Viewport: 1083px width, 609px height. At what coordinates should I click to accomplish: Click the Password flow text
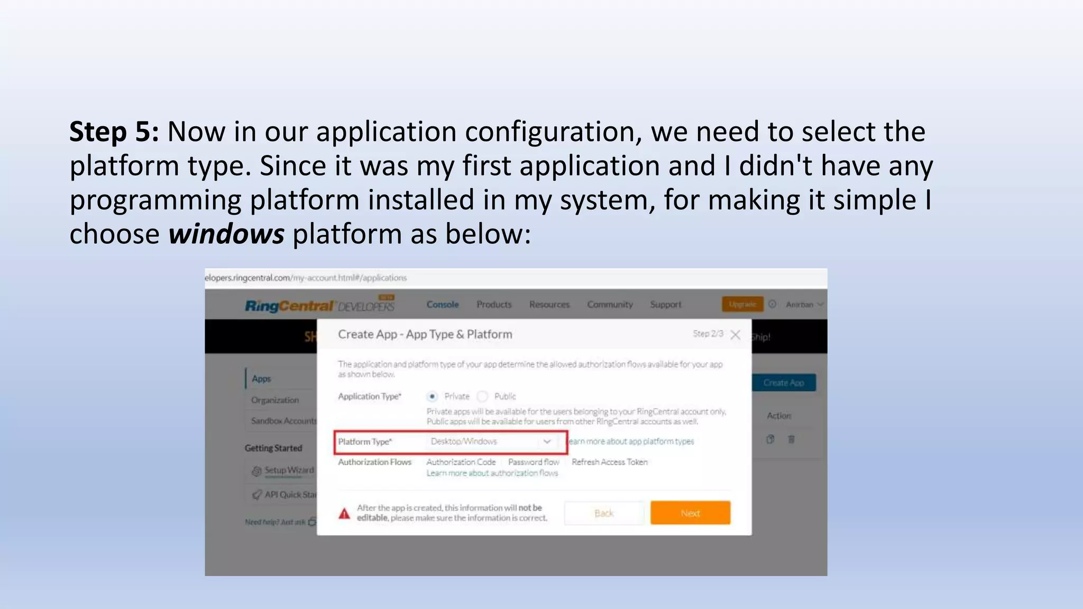pos(534,462)
